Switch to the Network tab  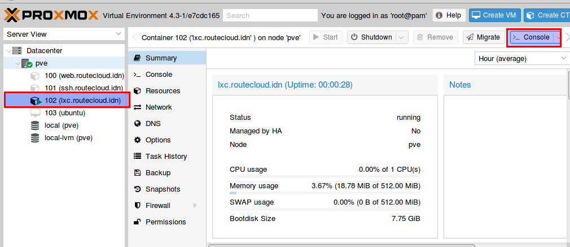(x=159, y=107)
